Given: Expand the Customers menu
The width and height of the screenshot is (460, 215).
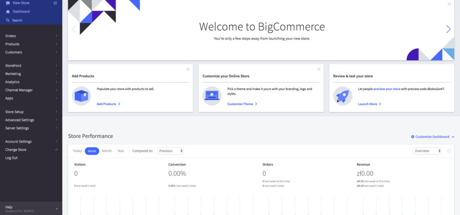Looking at the screenshot, I should point(31,52).
